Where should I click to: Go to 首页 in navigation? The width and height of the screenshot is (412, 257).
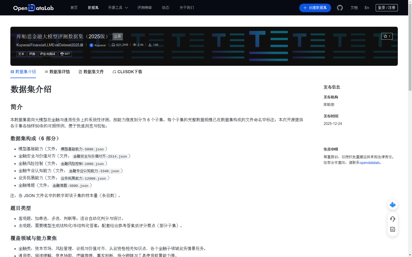(x=74, y=8)
